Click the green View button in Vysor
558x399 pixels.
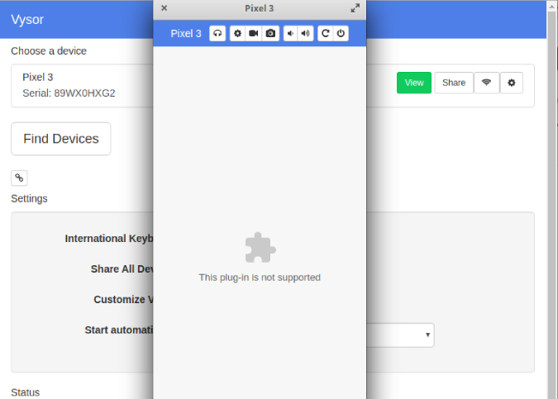pyautogui.click(x=414, y=83)
